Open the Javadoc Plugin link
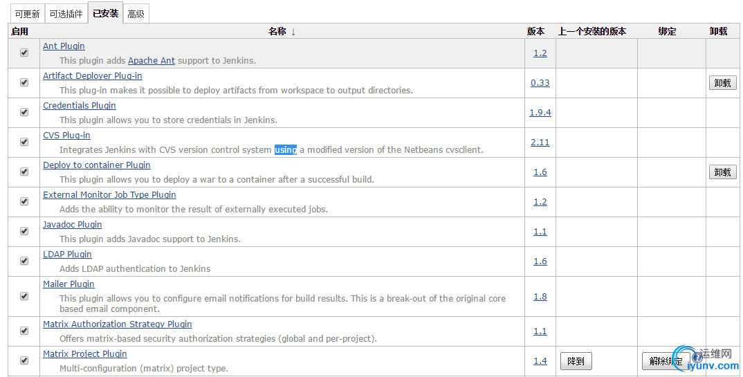Viewport: 743px width, 377px height. point(73,225)
